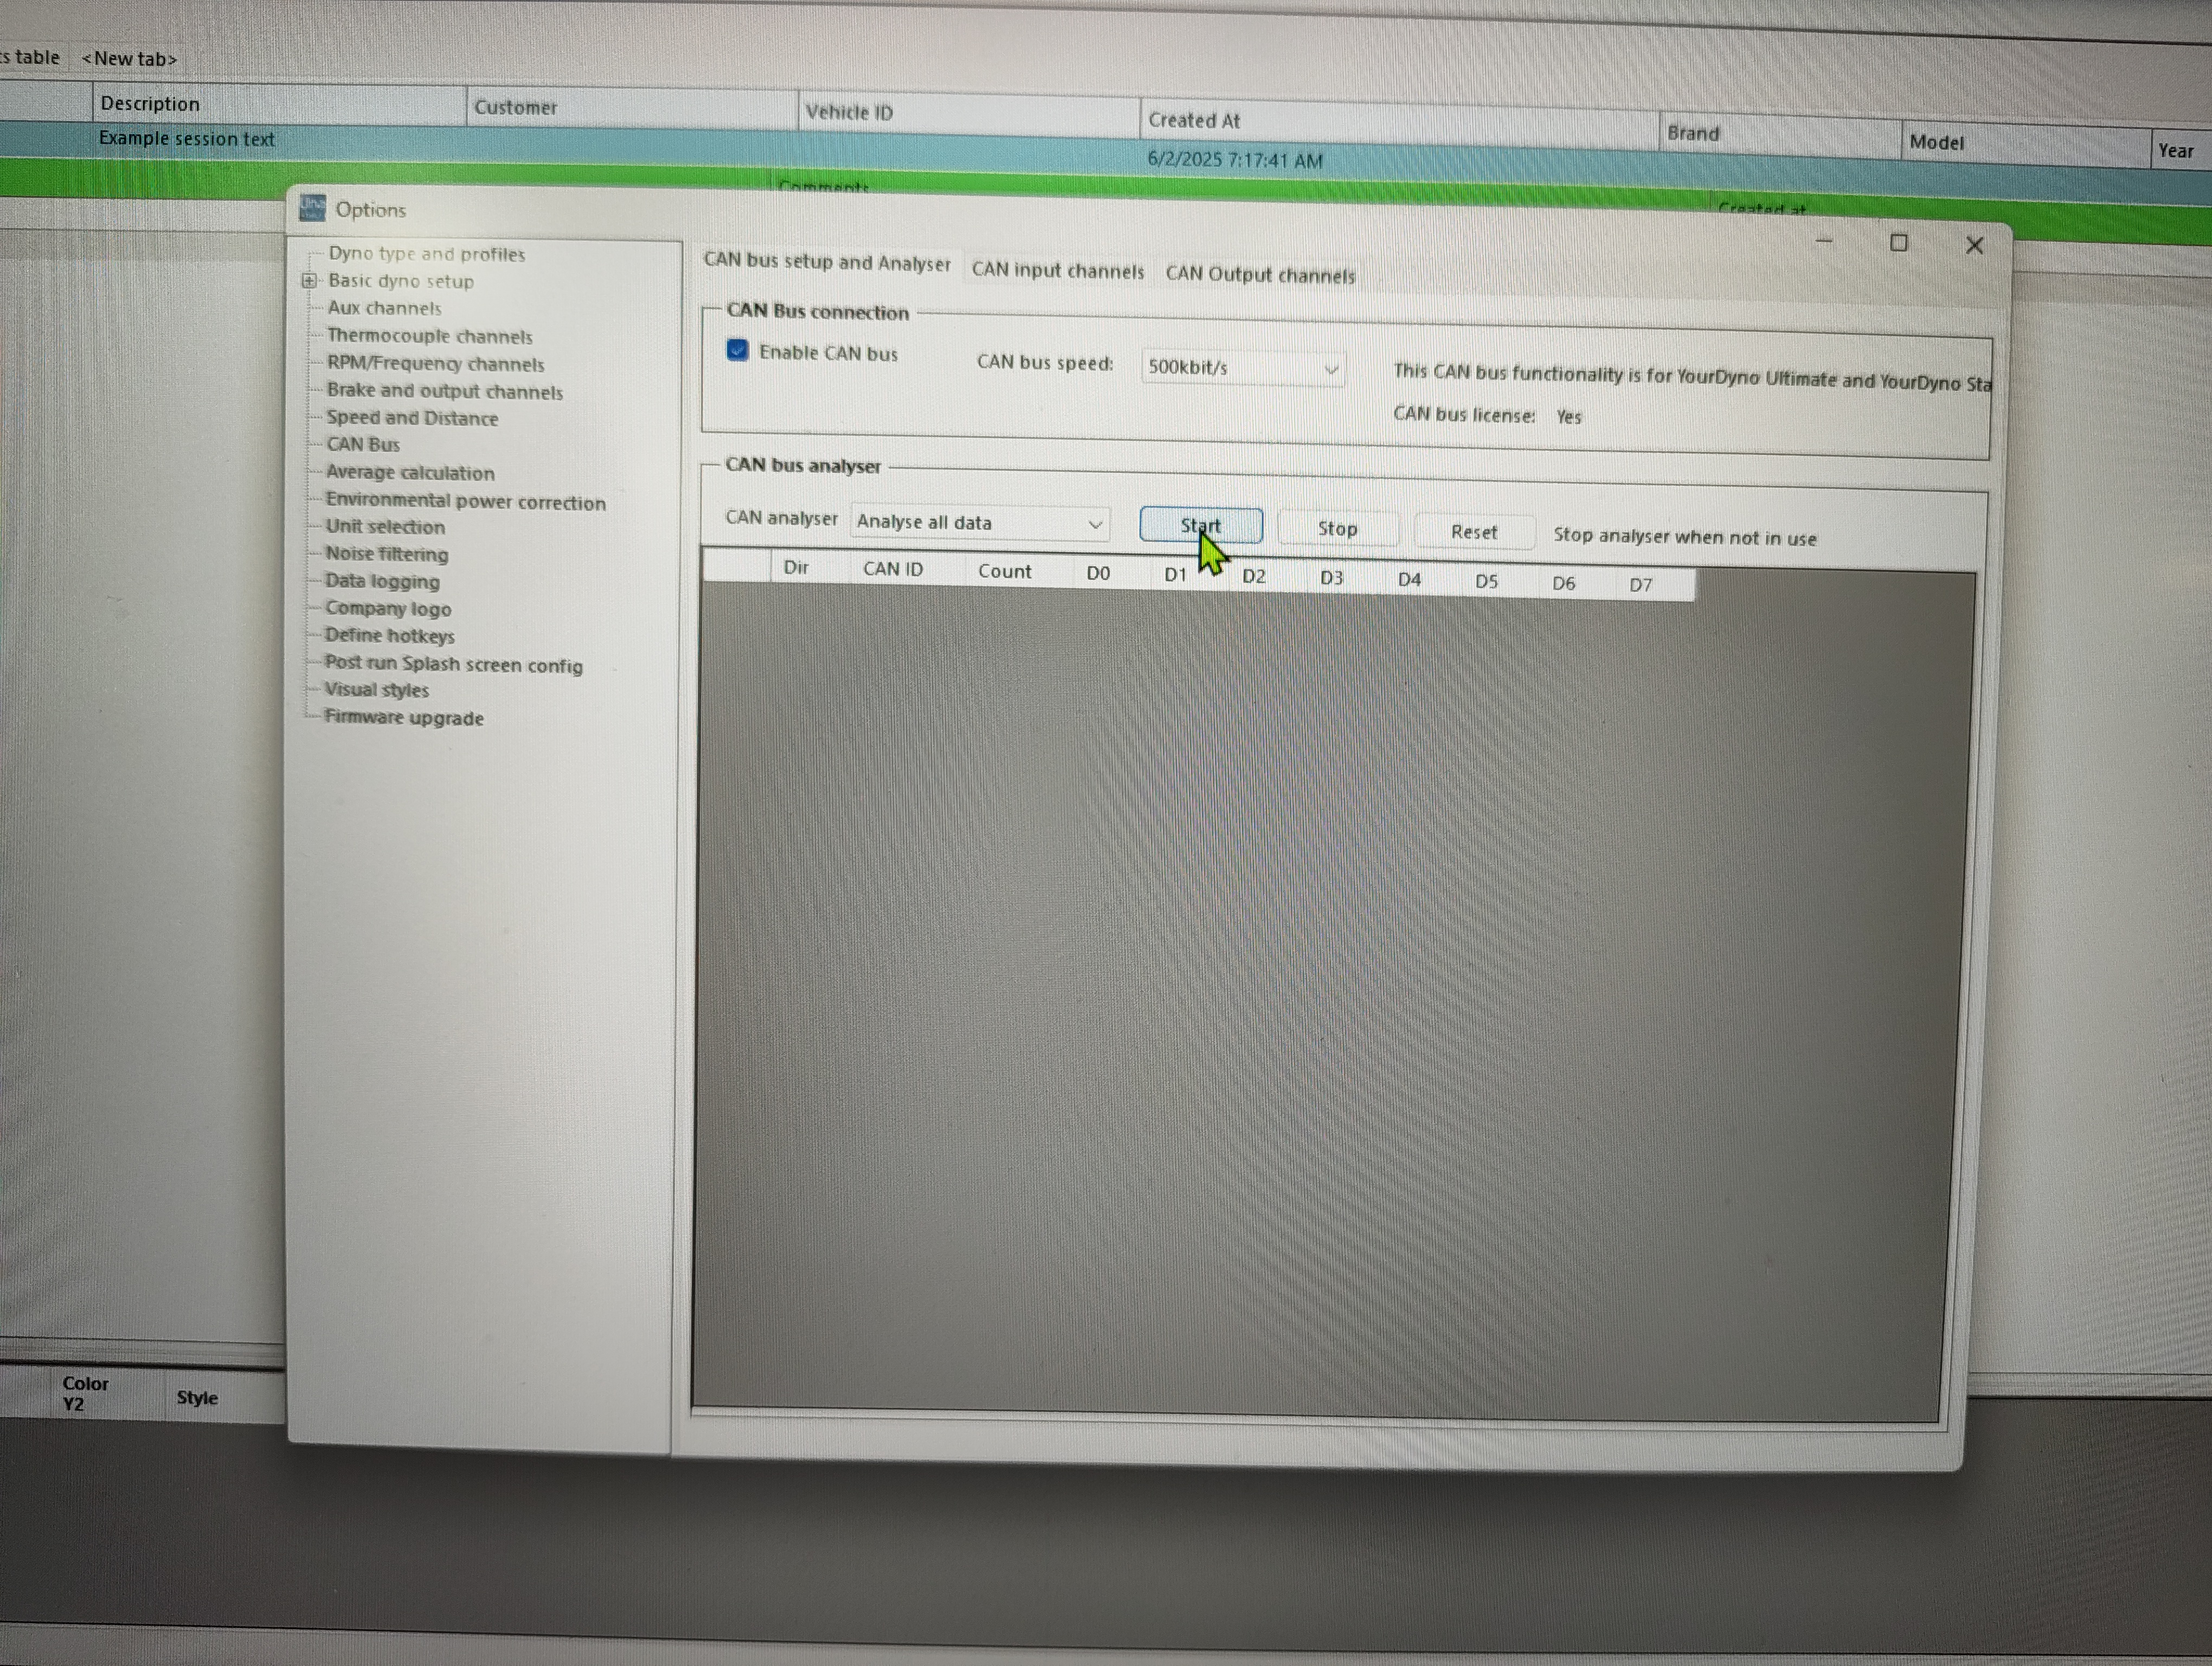Expand the Basic dyno setup tree node
This screenshot has height=1666, width=2212.
pyautogui.click(x=309, y=281)
